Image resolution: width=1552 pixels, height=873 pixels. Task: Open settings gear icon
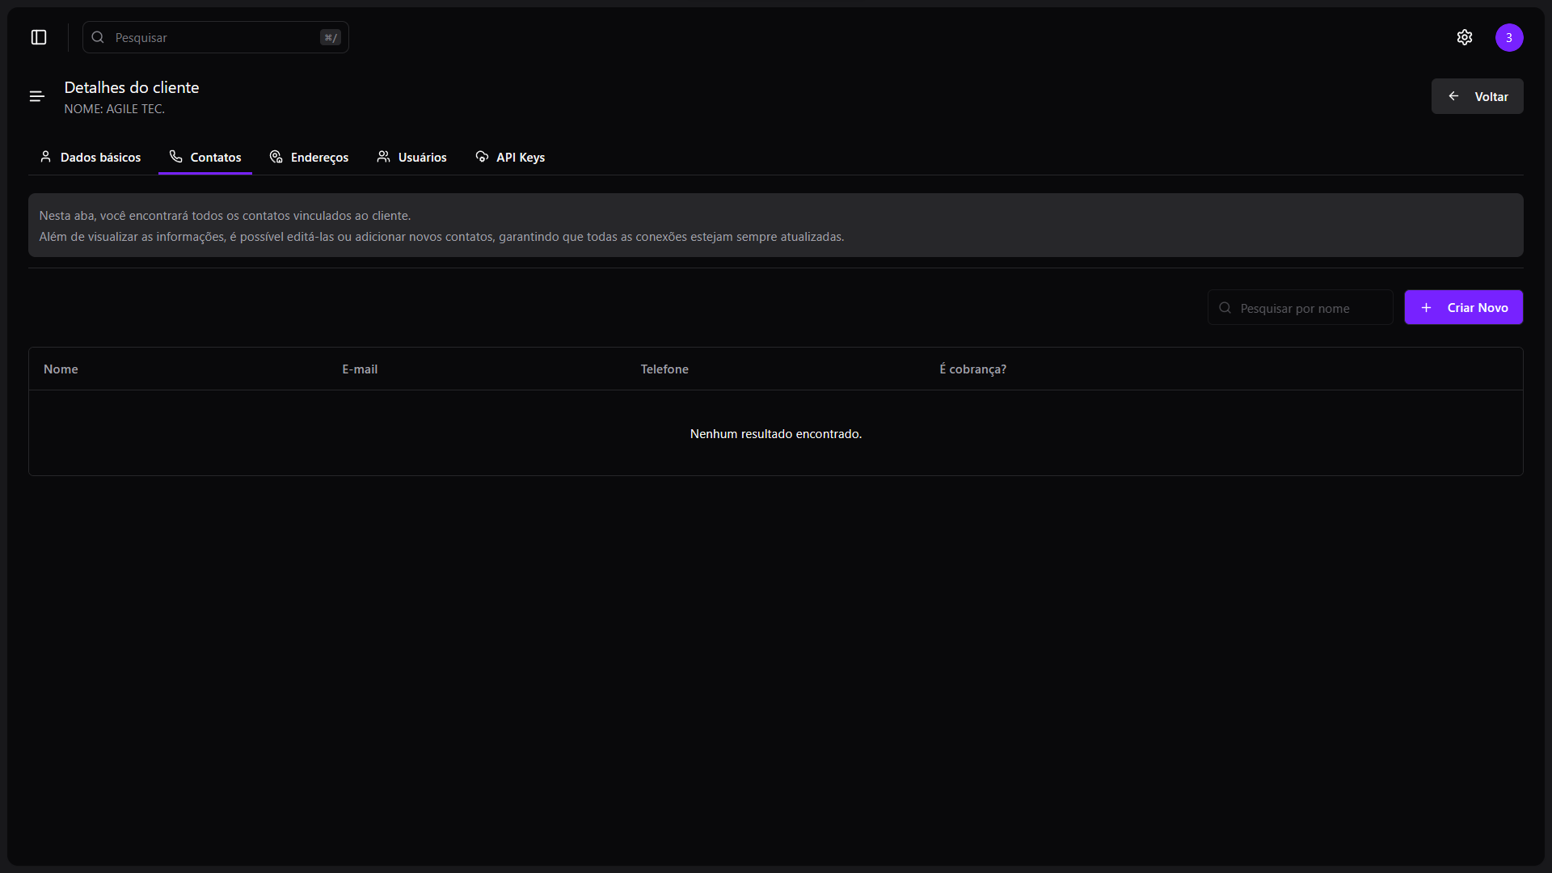coord(1465,37)
